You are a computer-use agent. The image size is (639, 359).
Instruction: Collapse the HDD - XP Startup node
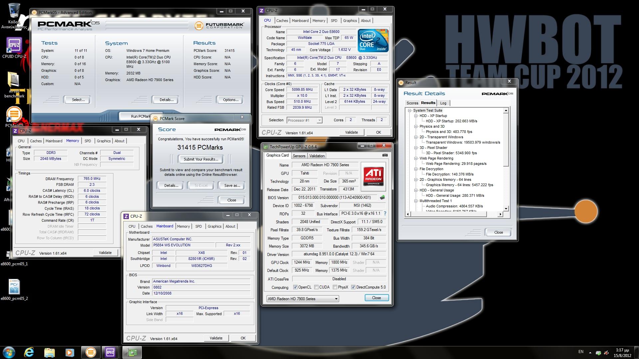pos(416,116)
